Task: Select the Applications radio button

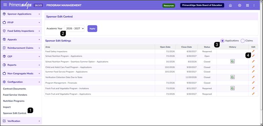Action: pyautogui.click(x=222, y=41)
